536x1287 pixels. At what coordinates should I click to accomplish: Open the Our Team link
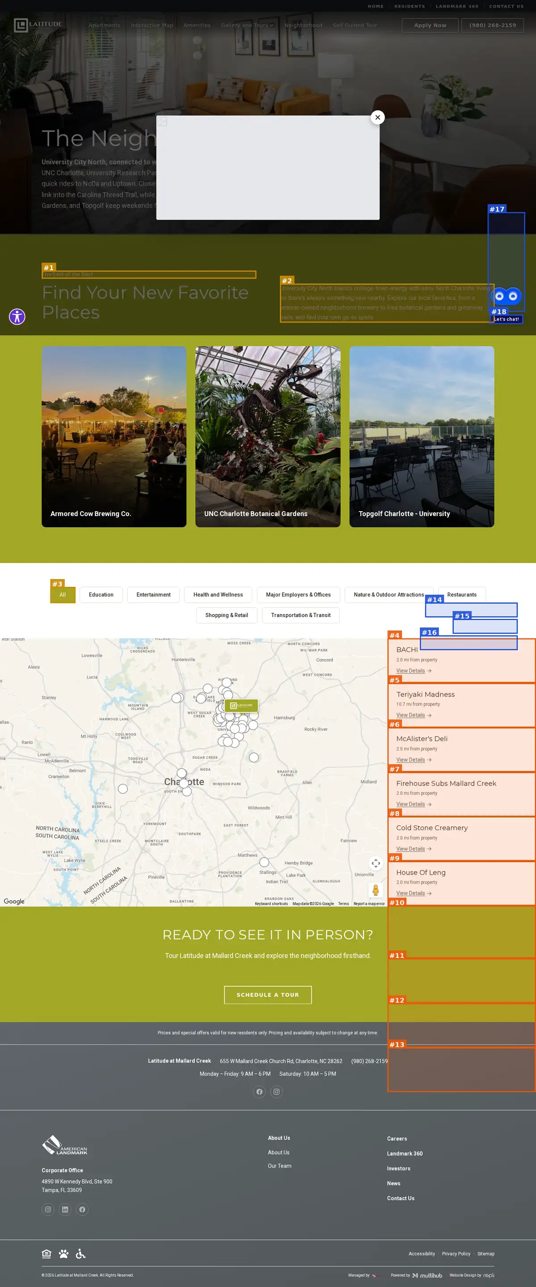pos(280,1166)
